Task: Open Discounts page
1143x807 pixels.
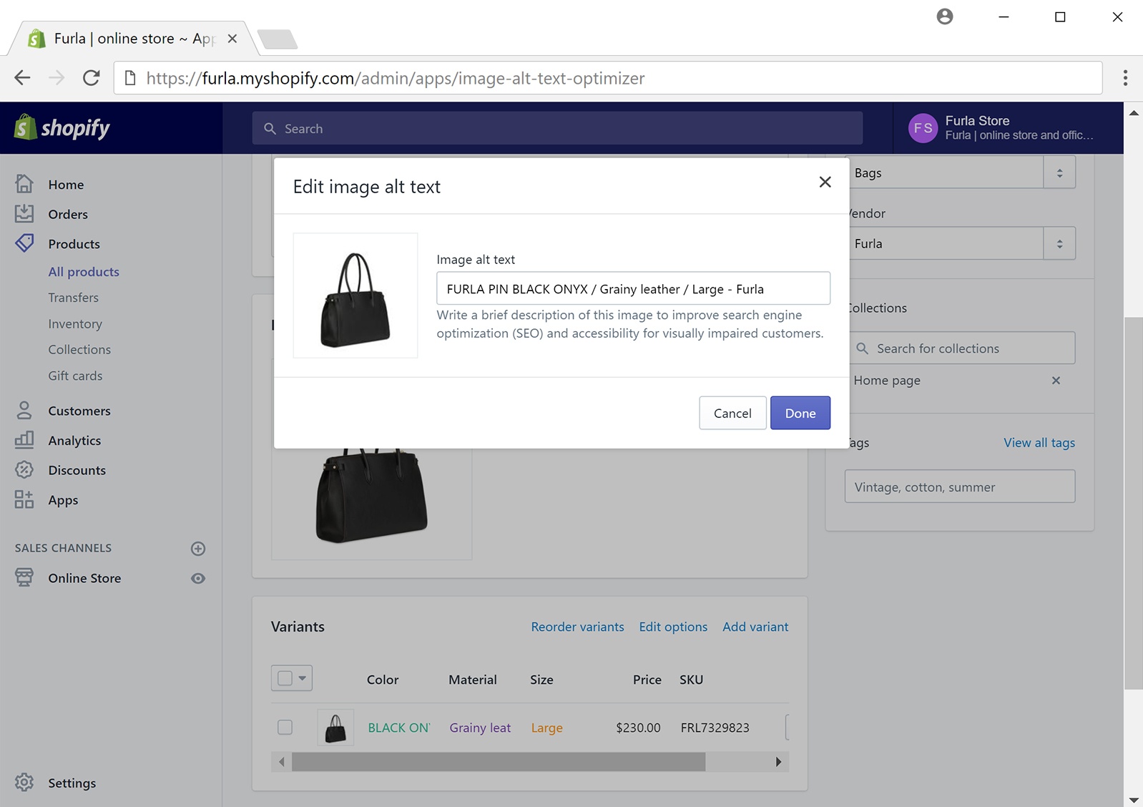Action: 77,470
